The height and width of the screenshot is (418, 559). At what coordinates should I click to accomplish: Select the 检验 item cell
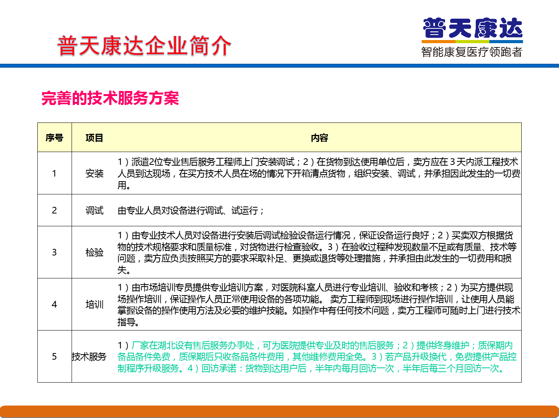click(95, 252)
